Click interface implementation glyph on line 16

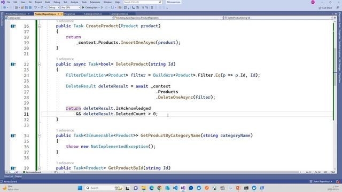tap(13, 26)
